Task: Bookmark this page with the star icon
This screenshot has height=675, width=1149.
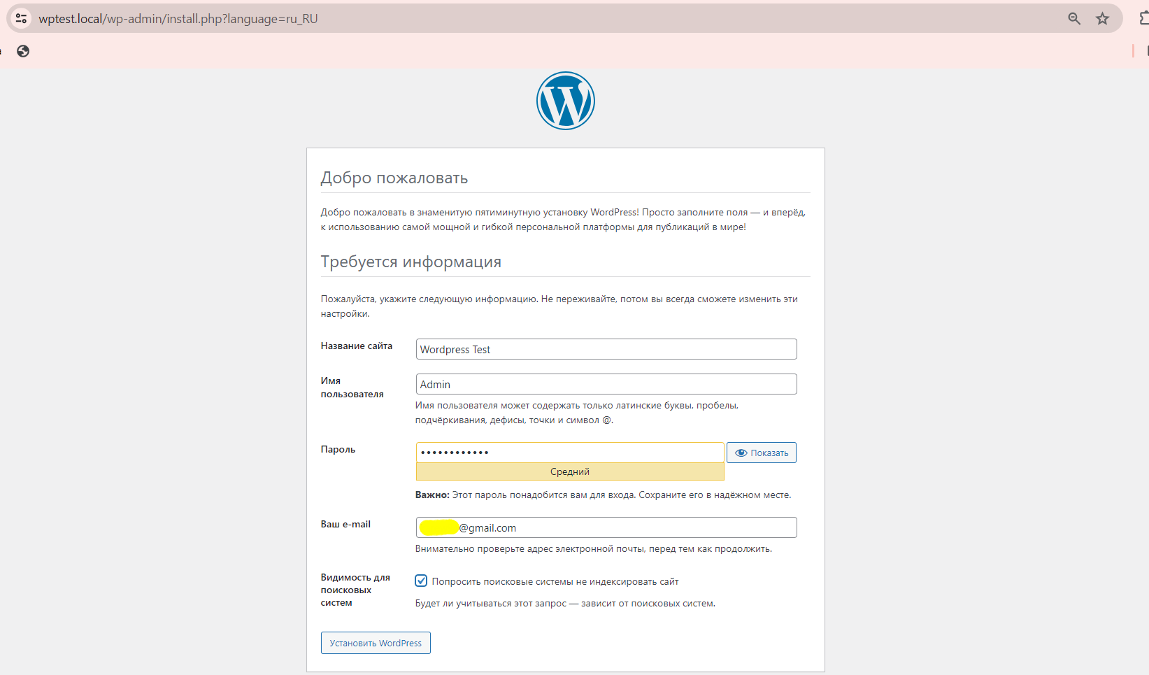Action: [1102, 19]
